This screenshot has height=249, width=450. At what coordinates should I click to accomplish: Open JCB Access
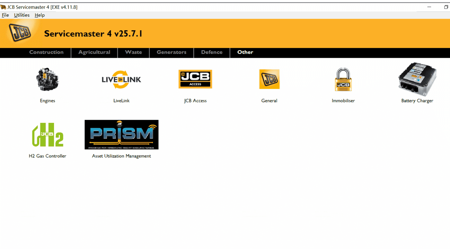pyautogui.click(x=195, y=79)
